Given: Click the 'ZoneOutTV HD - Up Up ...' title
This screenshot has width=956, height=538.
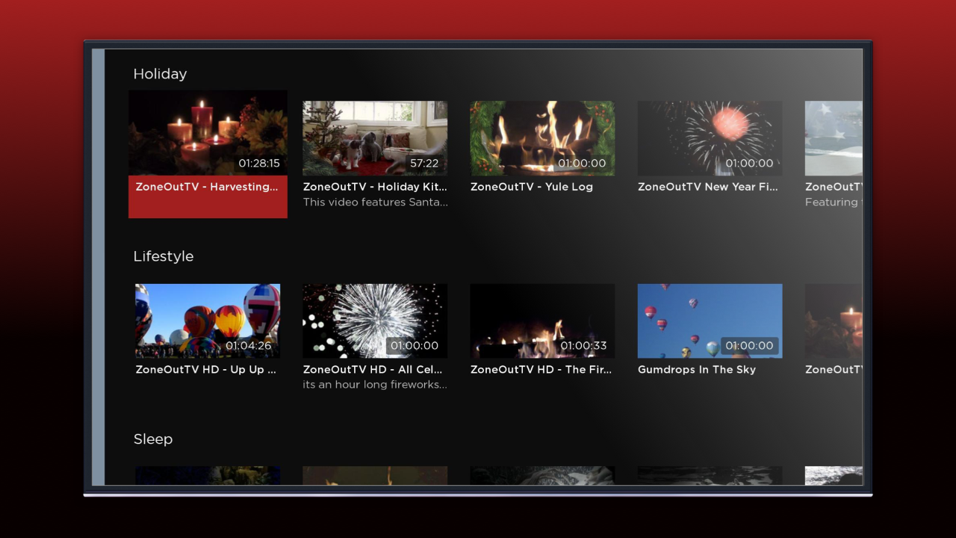Looking at the screenshot, I should [206, 369].
